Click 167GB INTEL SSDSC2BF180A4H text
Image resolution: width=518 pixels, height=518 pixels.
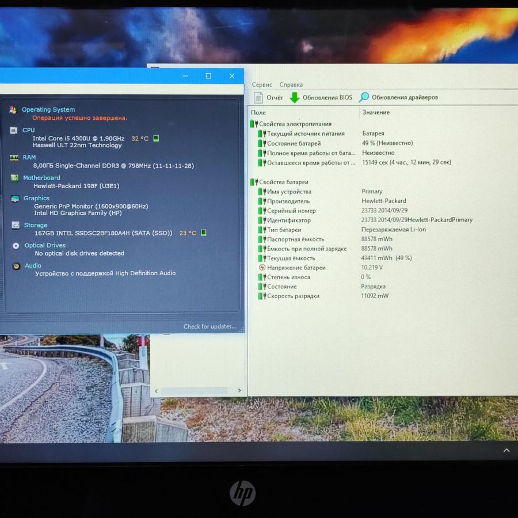[x=104, y=233]
